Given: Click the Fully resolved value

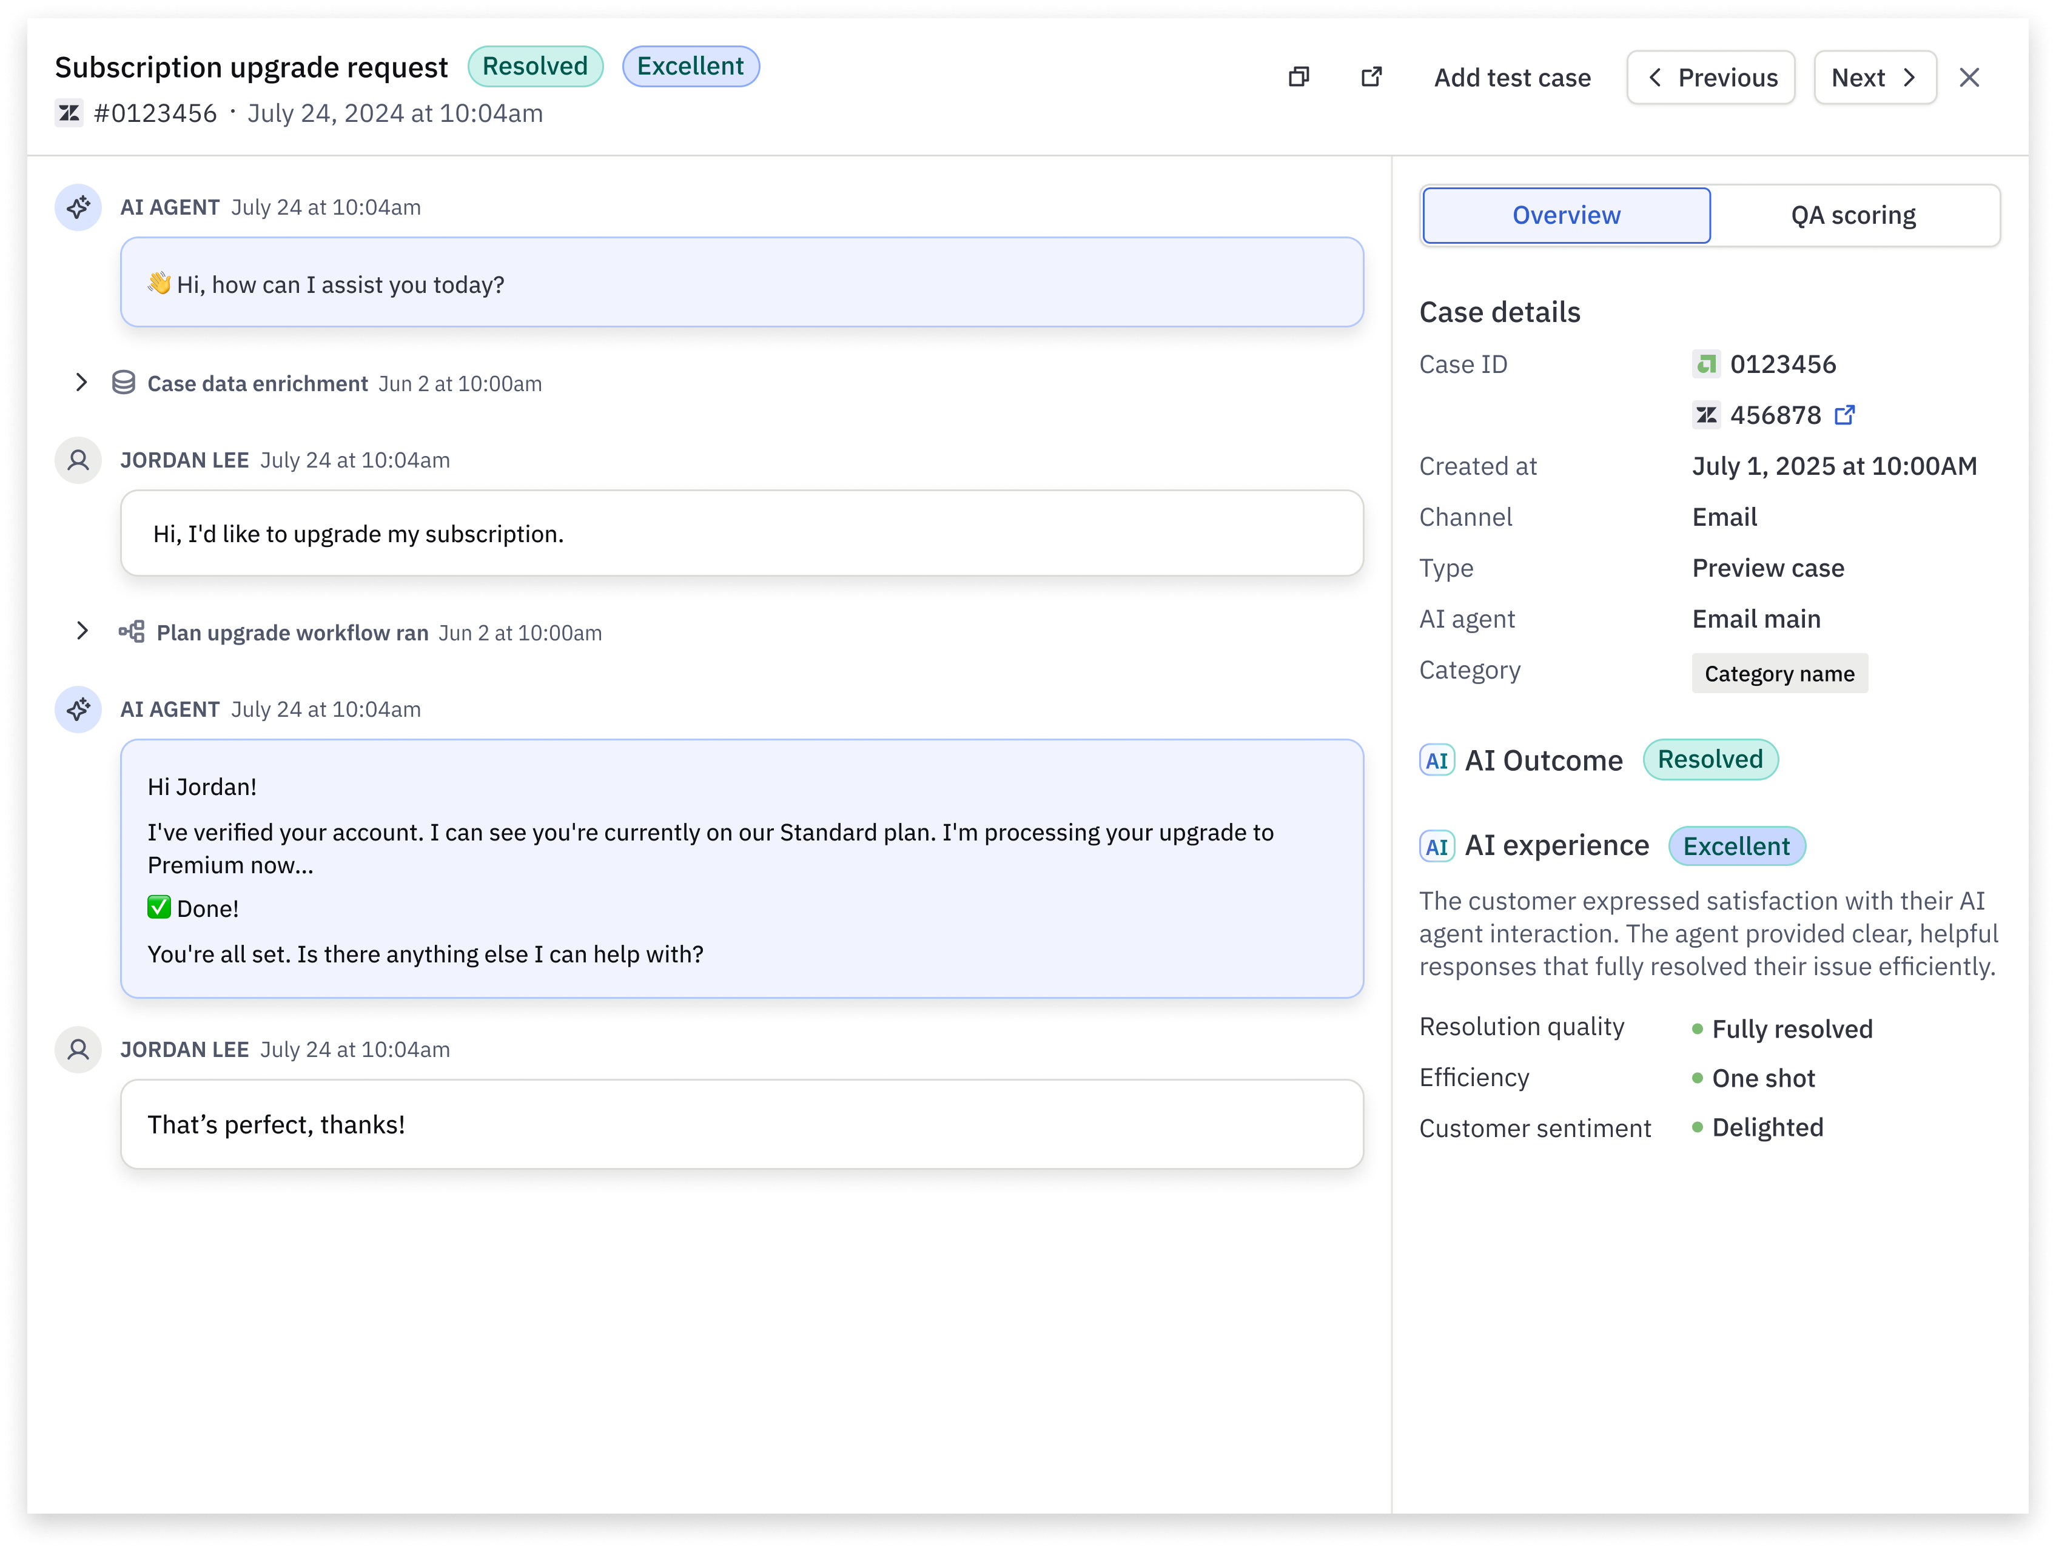Looking at the screenshot, I should 1792,1028.
